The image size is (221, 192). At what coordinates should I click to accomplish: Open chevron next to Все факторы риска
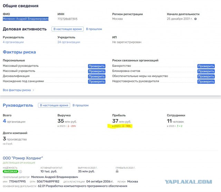tap(33, 90)
